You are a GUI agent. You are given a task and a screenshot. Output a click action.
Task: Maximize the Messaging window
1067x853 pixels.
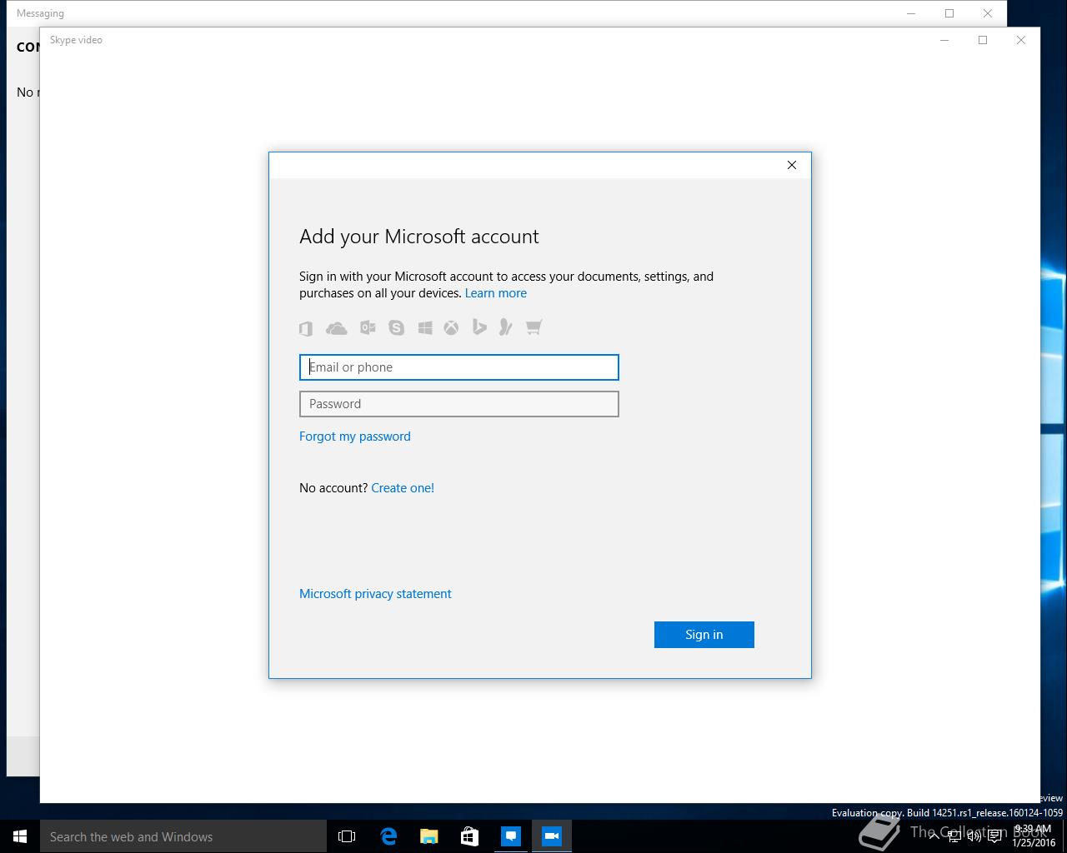[949, 13]
